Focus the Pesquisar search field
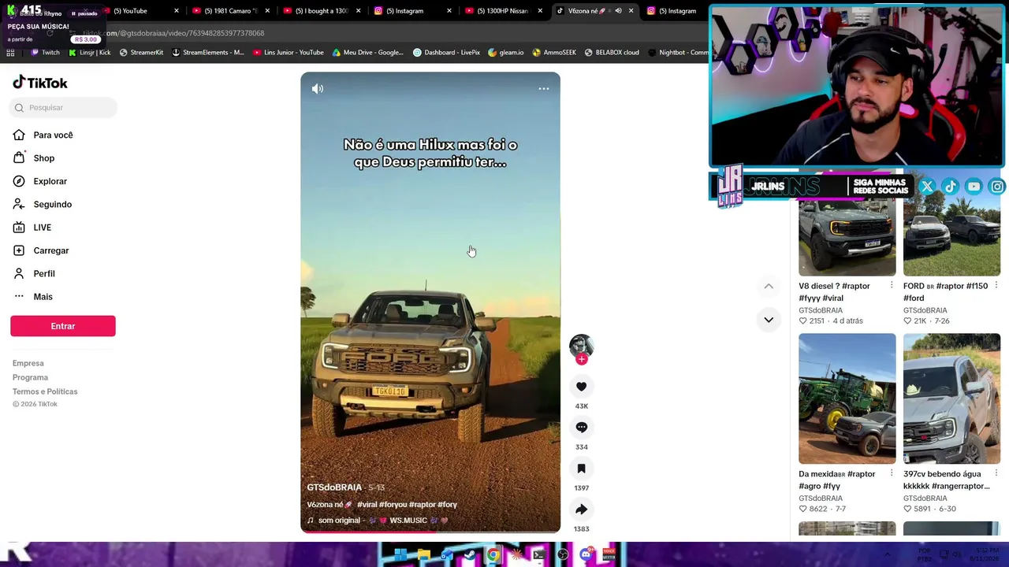 click(x=64, y=108)
